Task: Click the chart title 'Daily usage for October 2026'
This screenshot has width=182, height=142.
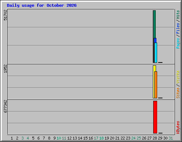Action: pyautogui.click(x=42, y=5)
